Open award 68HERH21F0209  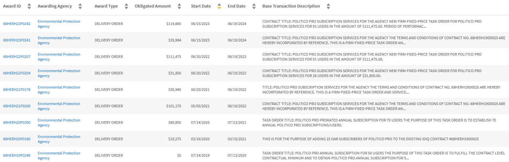[17, 106]
